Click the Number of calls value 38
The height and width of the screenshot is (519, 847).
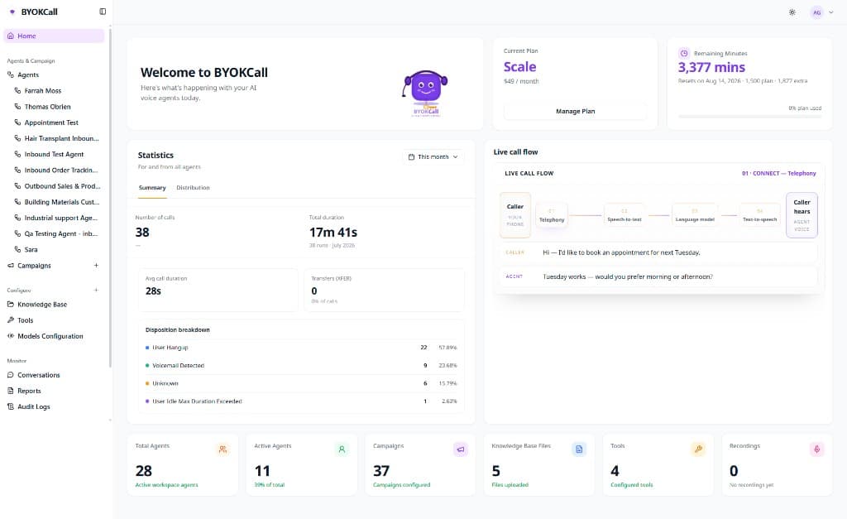click(x=142, y=233)
